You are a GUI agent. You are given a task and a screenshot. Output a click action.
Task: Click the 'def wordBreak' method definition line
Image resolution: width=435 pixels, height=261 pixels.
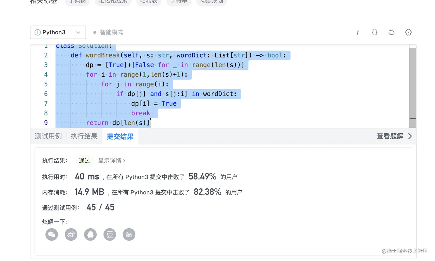[x=178, y=55]
